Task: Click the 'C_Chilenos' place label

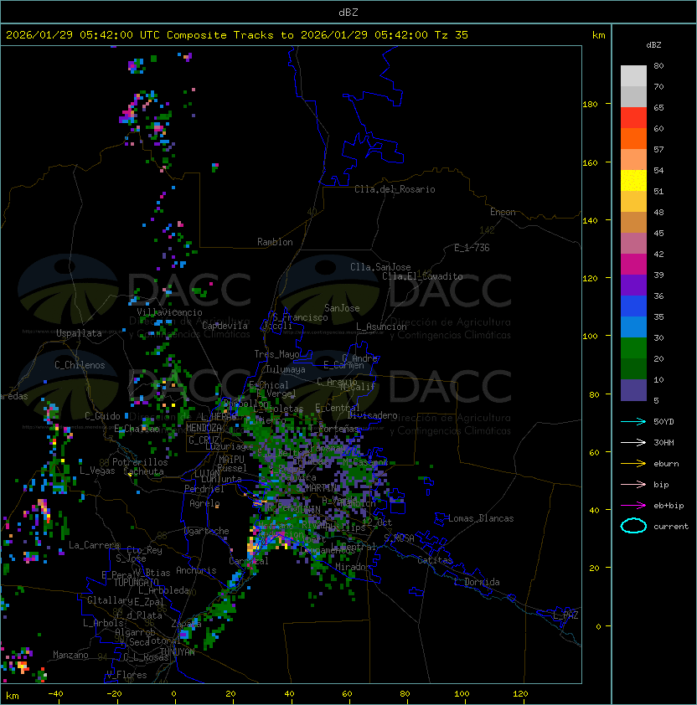Action: [80, 365]
